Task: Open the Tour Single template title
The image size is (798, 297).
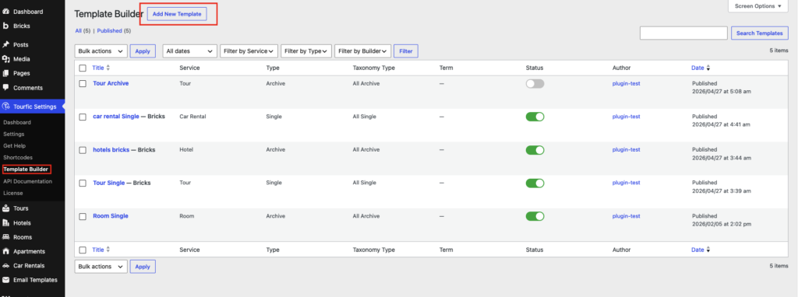Action: point(109,183)
